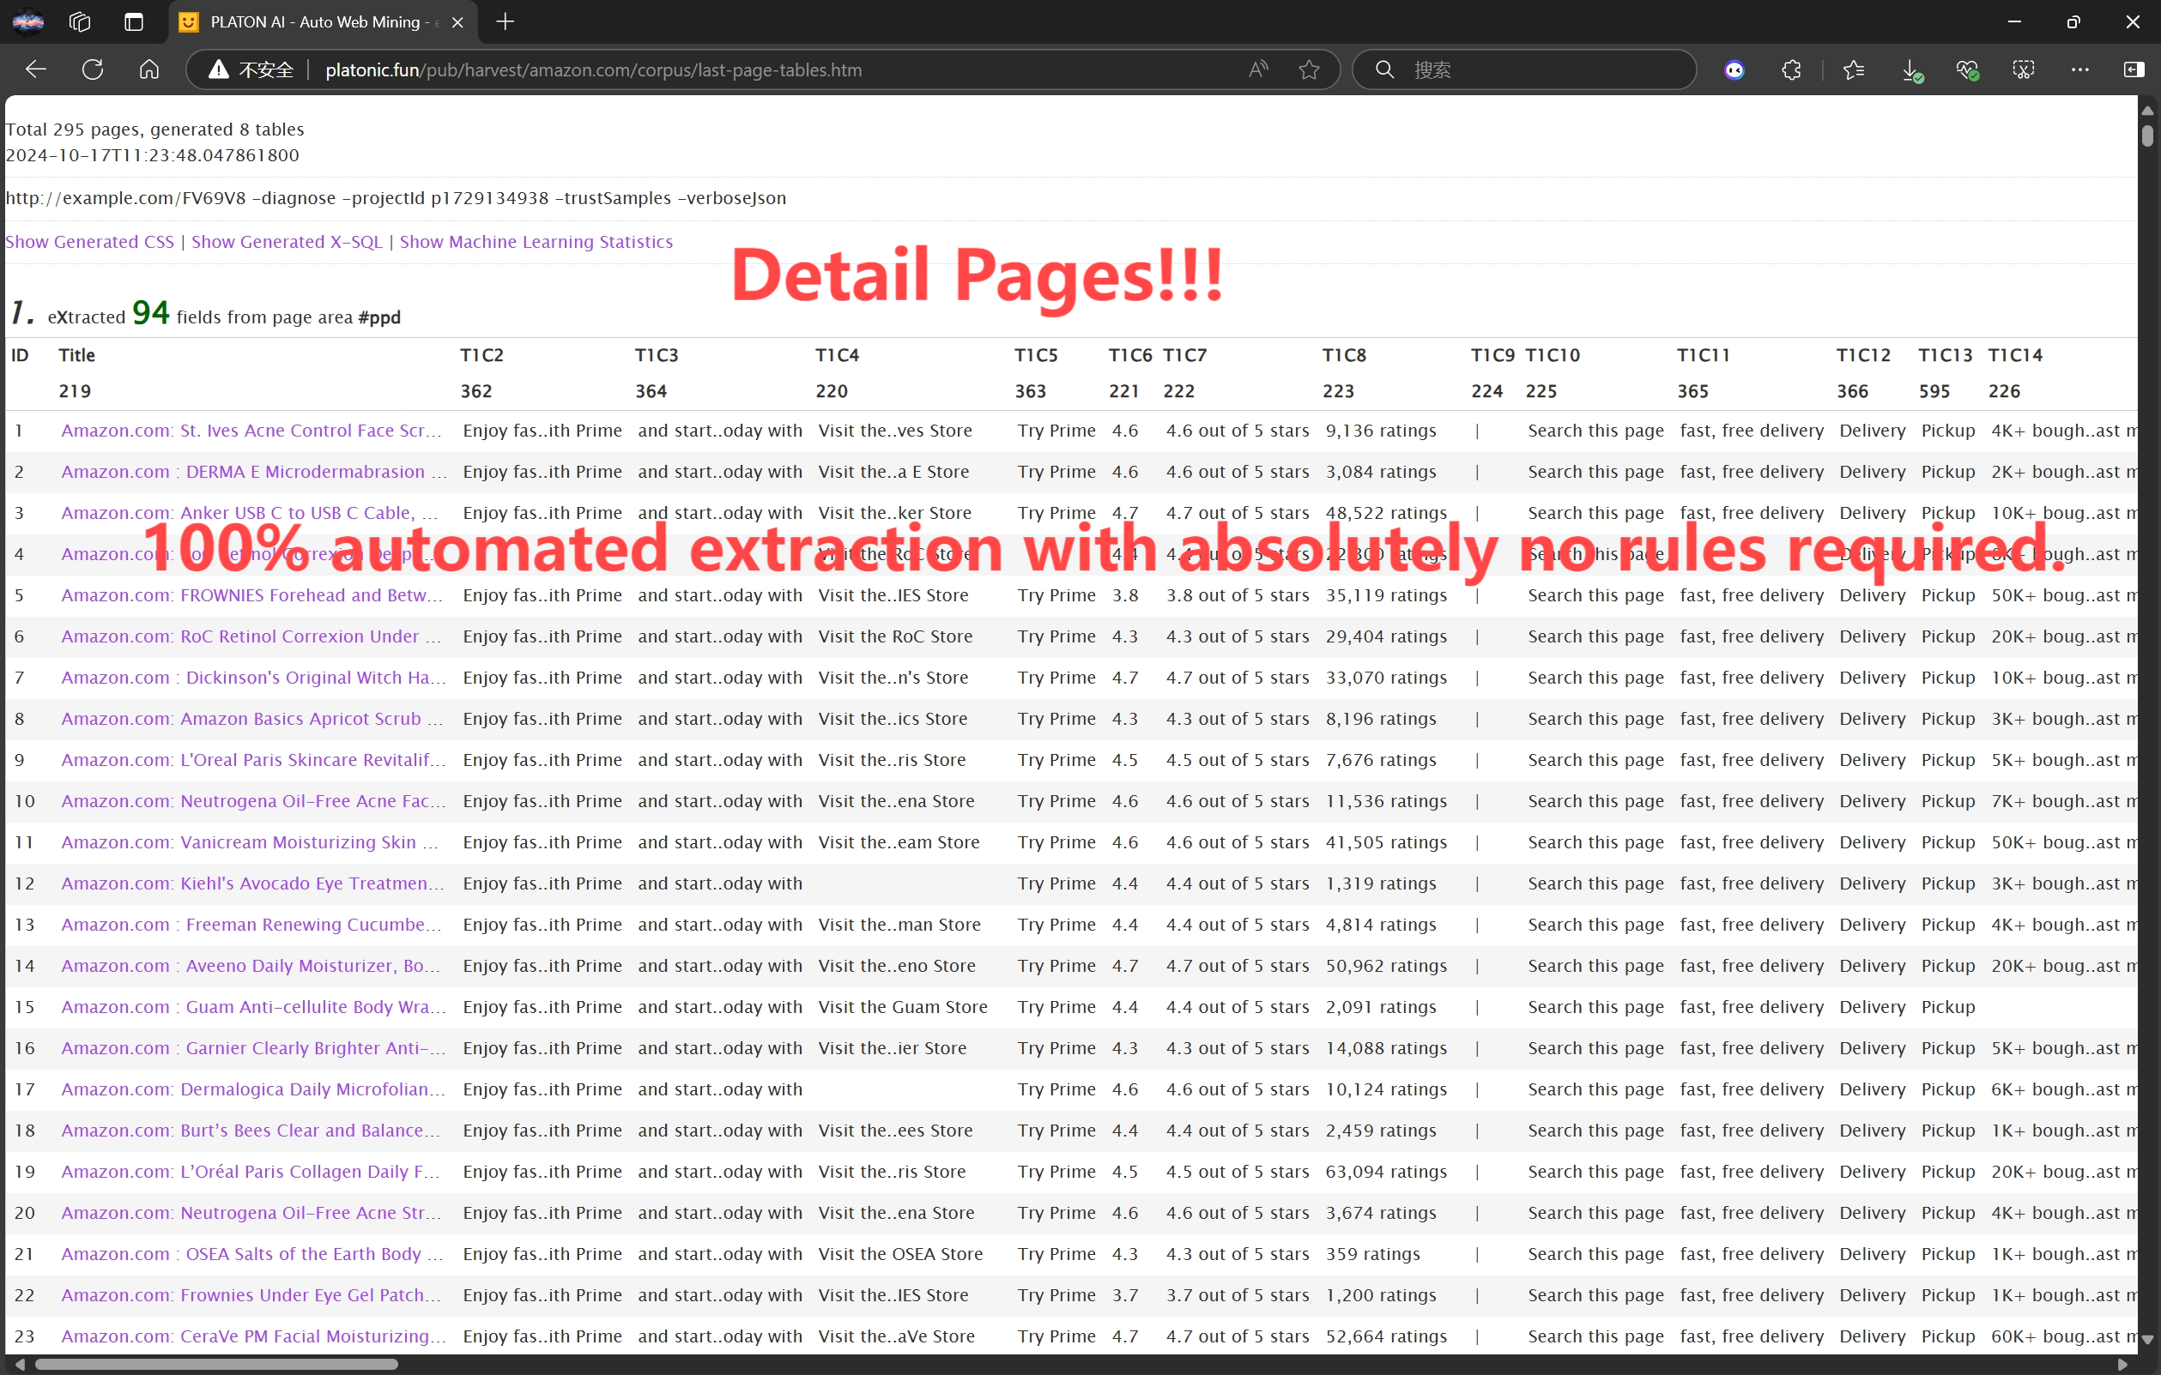Toggle the sidebar panel icon

tap(2134, 69)
